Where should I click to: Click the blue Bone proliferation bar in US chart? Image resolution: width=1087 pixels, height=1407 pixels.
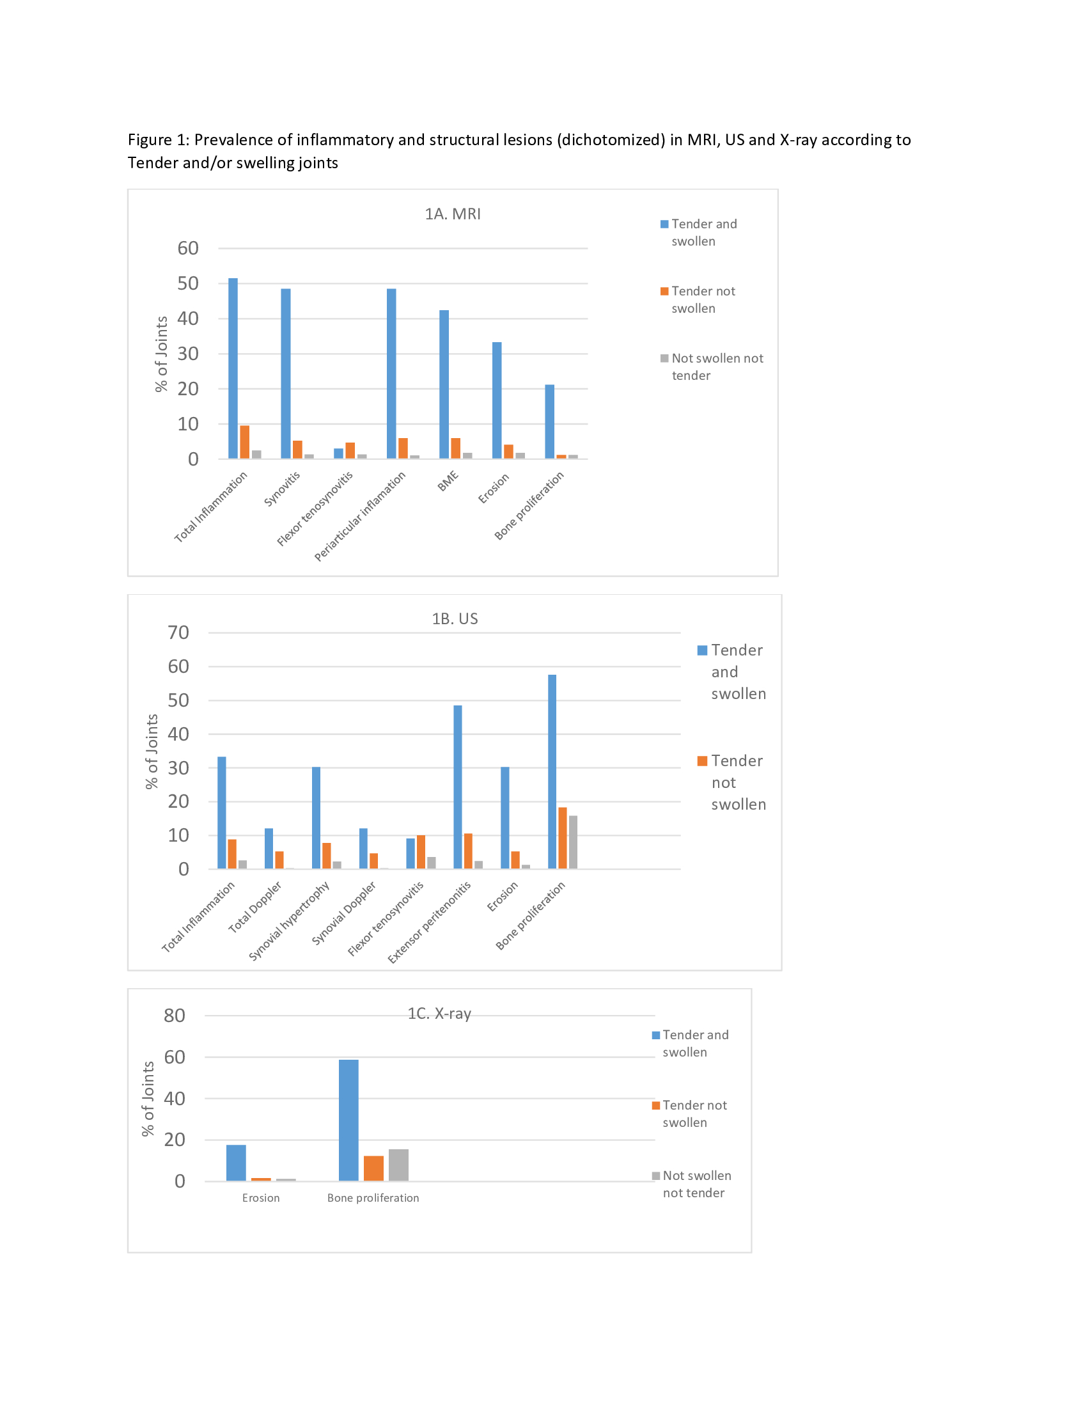click(552, 771)
